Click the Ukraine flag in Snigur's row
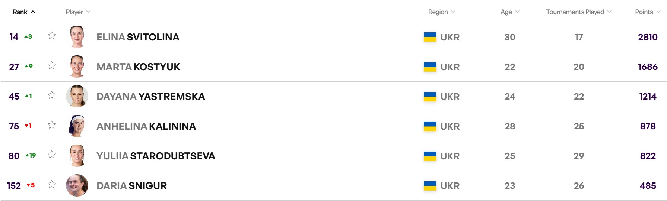The image size is (667, 201). [x=430, y=186]
